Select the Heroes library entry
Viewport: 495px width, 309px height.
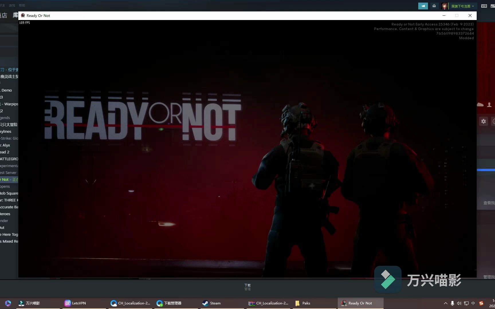9,214
